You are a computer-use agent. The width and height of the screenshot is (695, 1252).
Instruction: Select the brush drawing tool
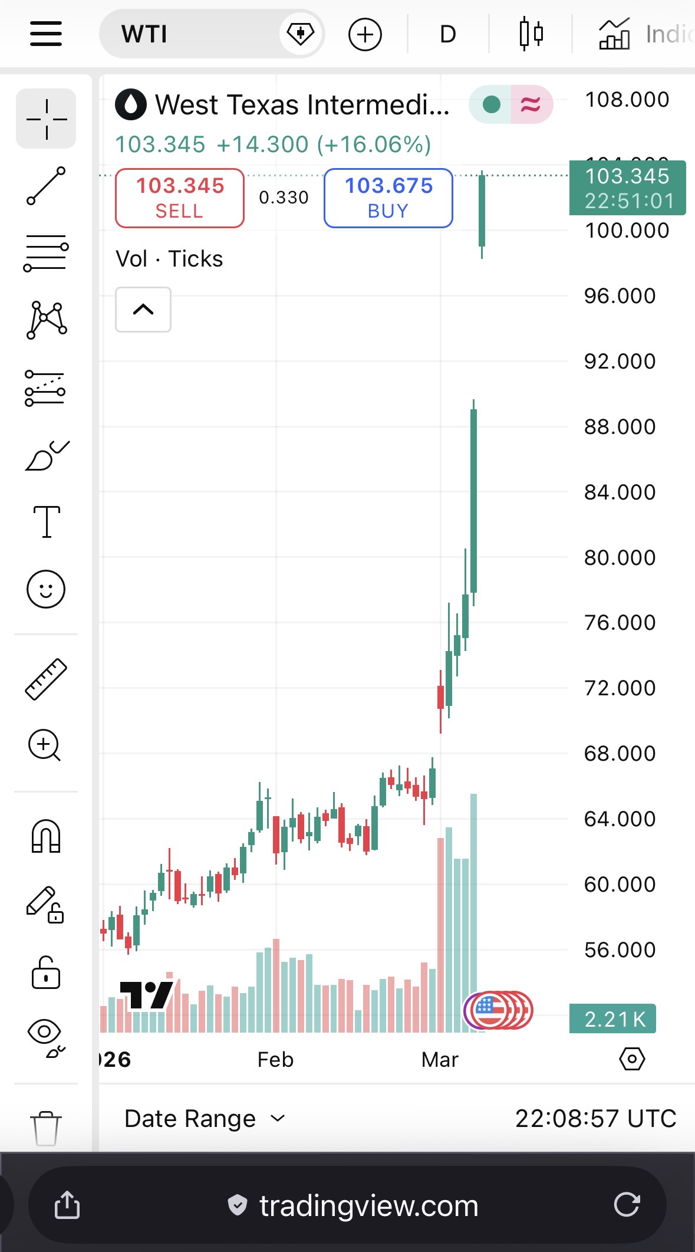[47, 455]
